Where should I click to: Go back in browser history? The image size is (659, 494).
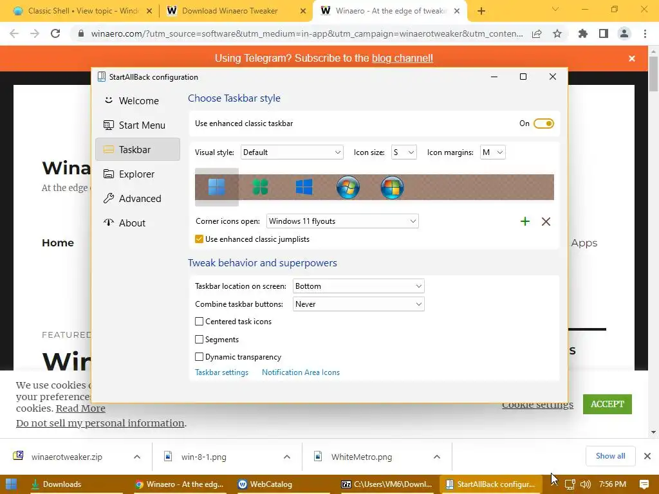point(14,33)
